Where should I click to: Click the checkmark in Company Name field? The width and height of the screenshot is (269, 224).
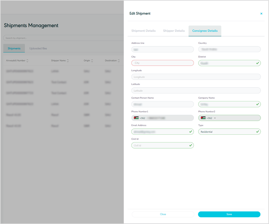pyautogui.click(x=257, y=104)
